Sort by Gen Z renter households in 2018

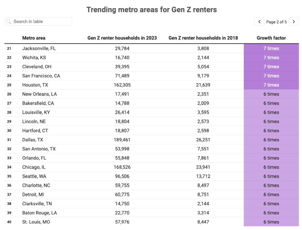coord(203,38)
